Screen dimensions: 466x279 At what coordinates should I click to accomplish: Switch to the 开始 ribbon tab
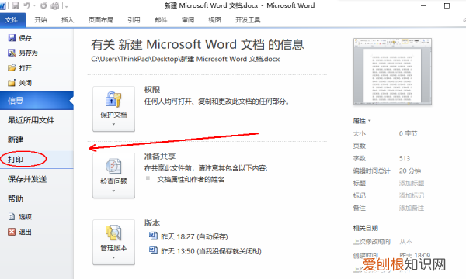(40, 20)
